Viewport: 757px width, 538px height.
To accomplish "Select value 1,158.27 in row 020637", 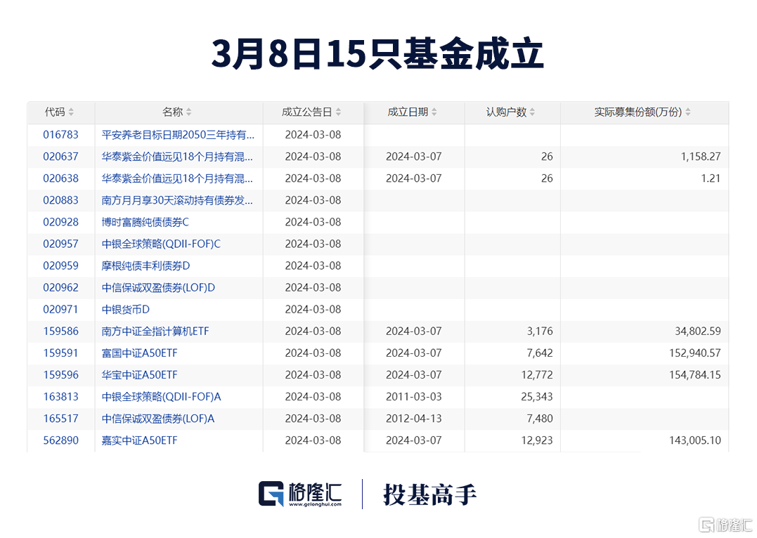I will tap(701, 157).
